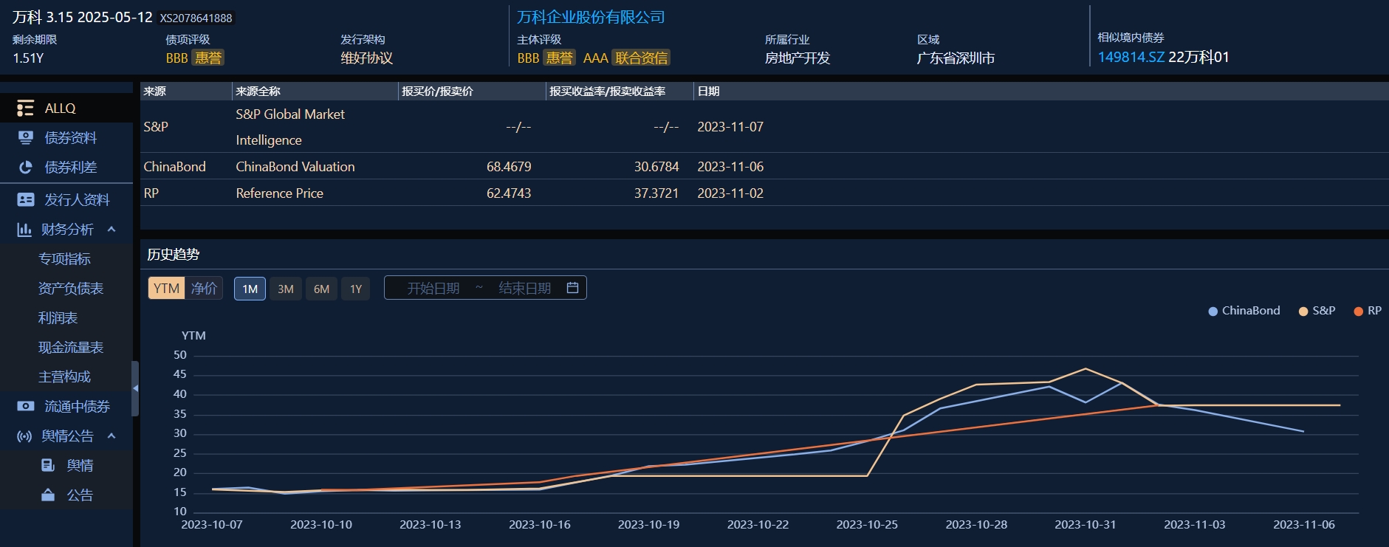Collapse the sidebar with the arrow handle
Image resolution: width=1389 pixels, height=547 pixels.
(x=135, y=388)
